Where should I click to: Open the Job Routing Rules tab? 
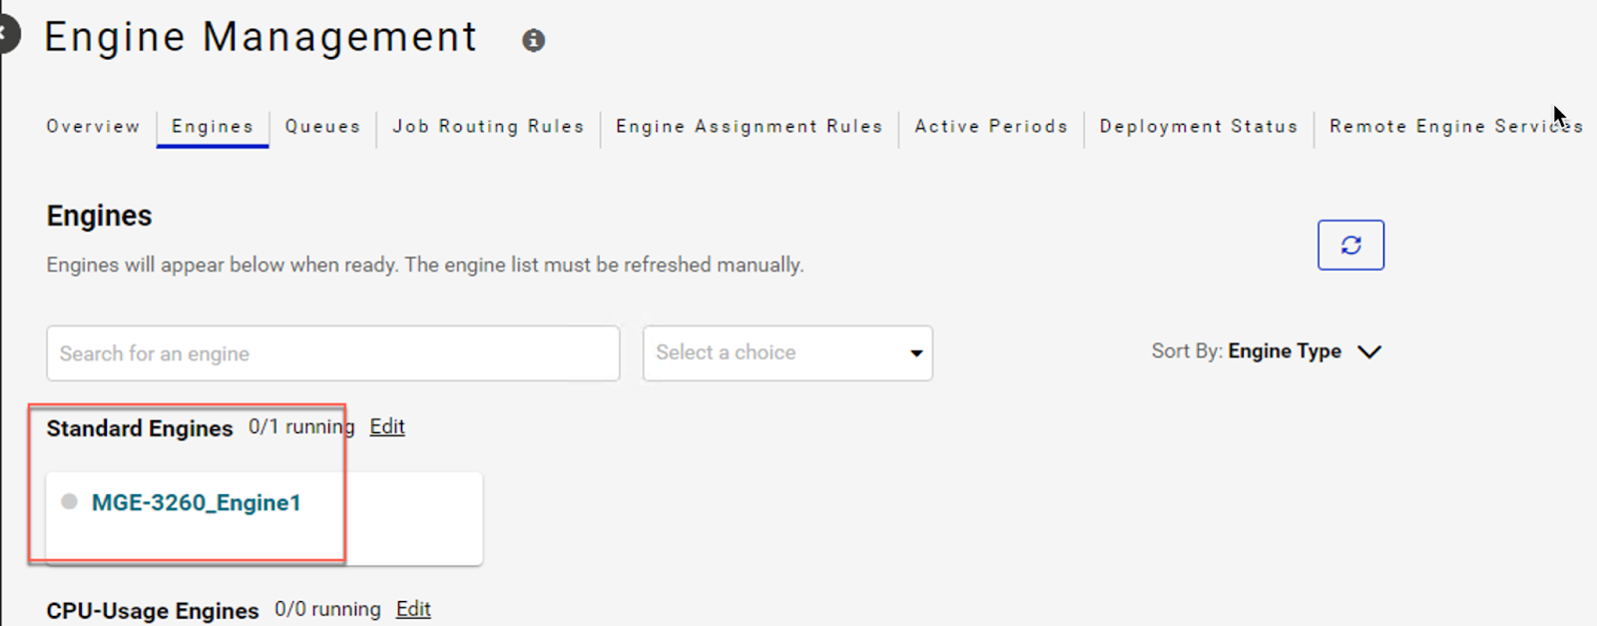pyautogui.click(x=488, y=127)
